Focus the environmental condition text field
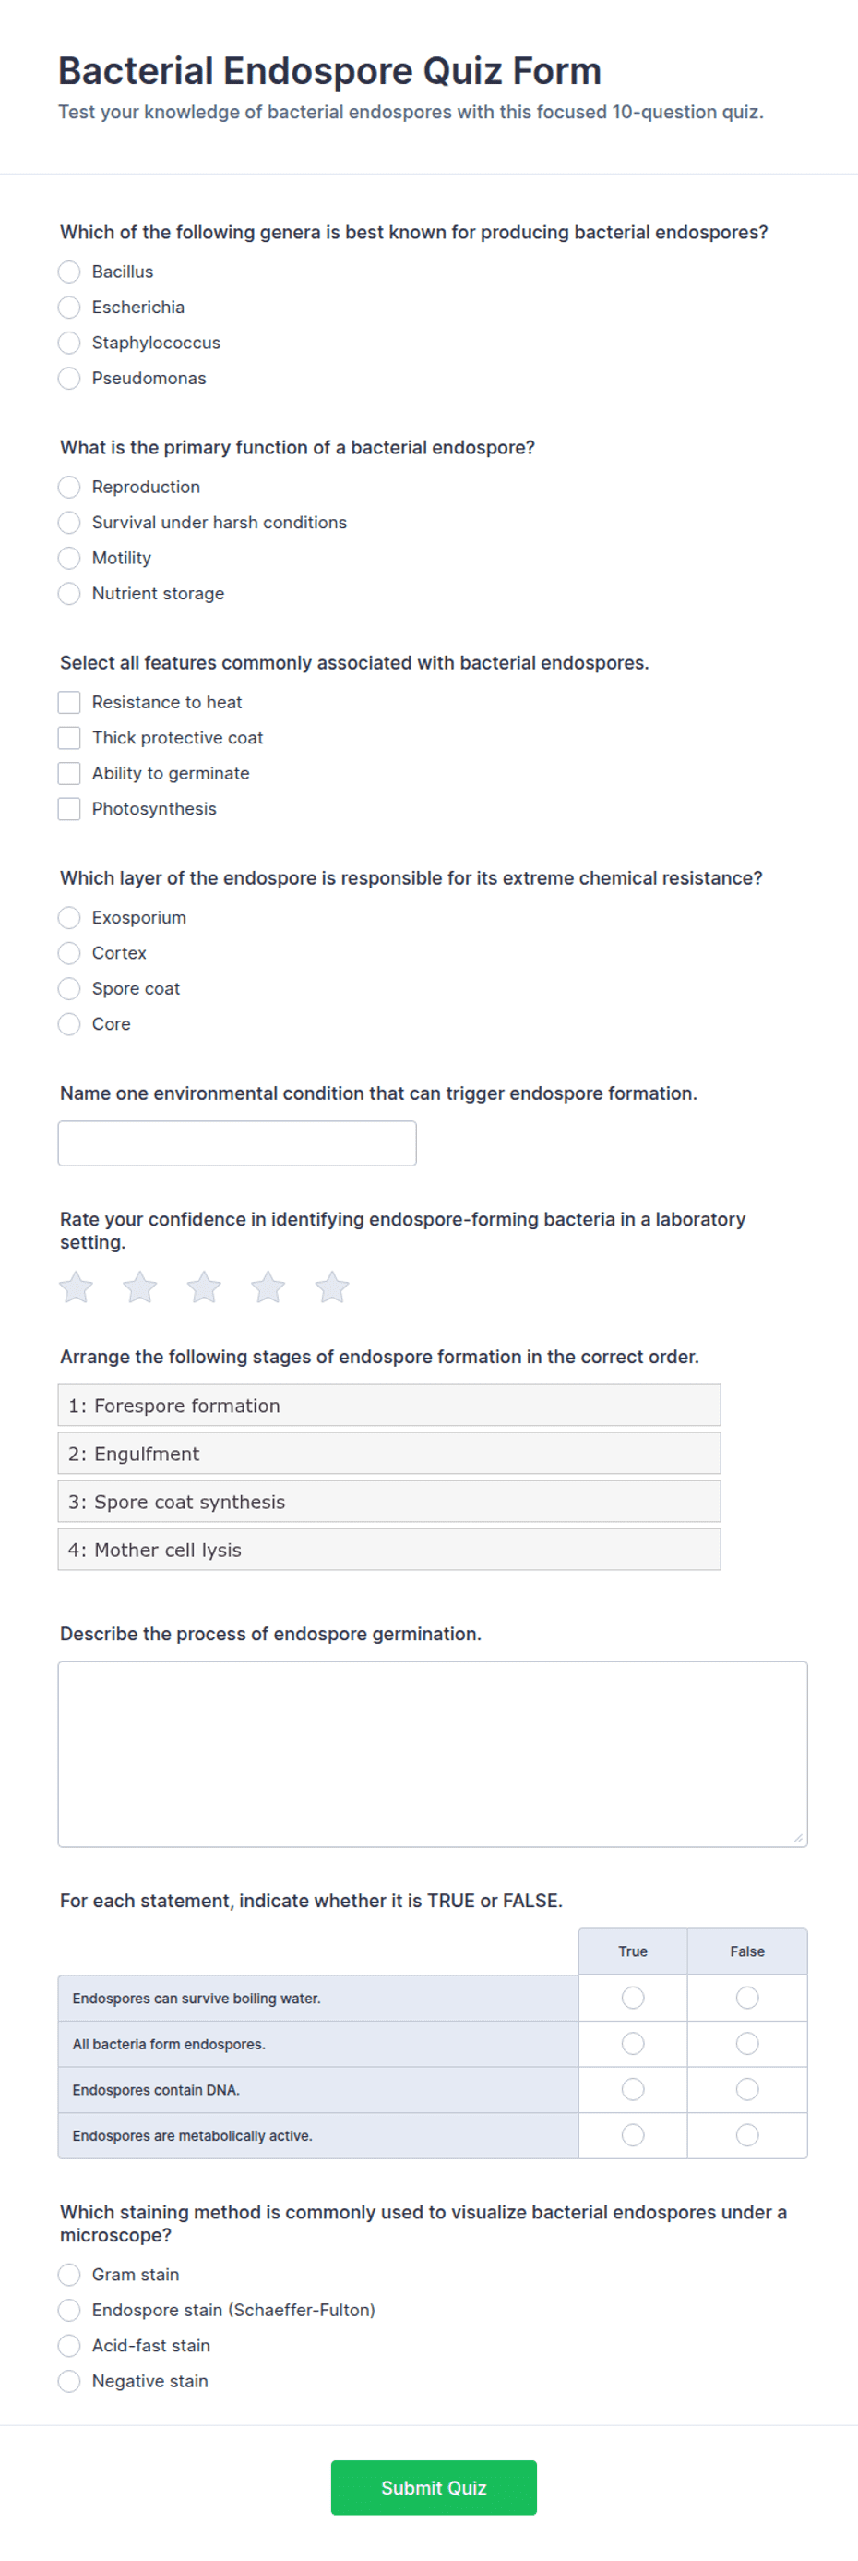The height and width of the screenshot is (2561, 858). coord(237,1143)
